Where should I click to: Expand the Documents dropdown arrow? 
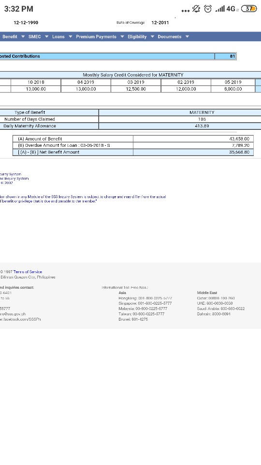click(187, 37)
